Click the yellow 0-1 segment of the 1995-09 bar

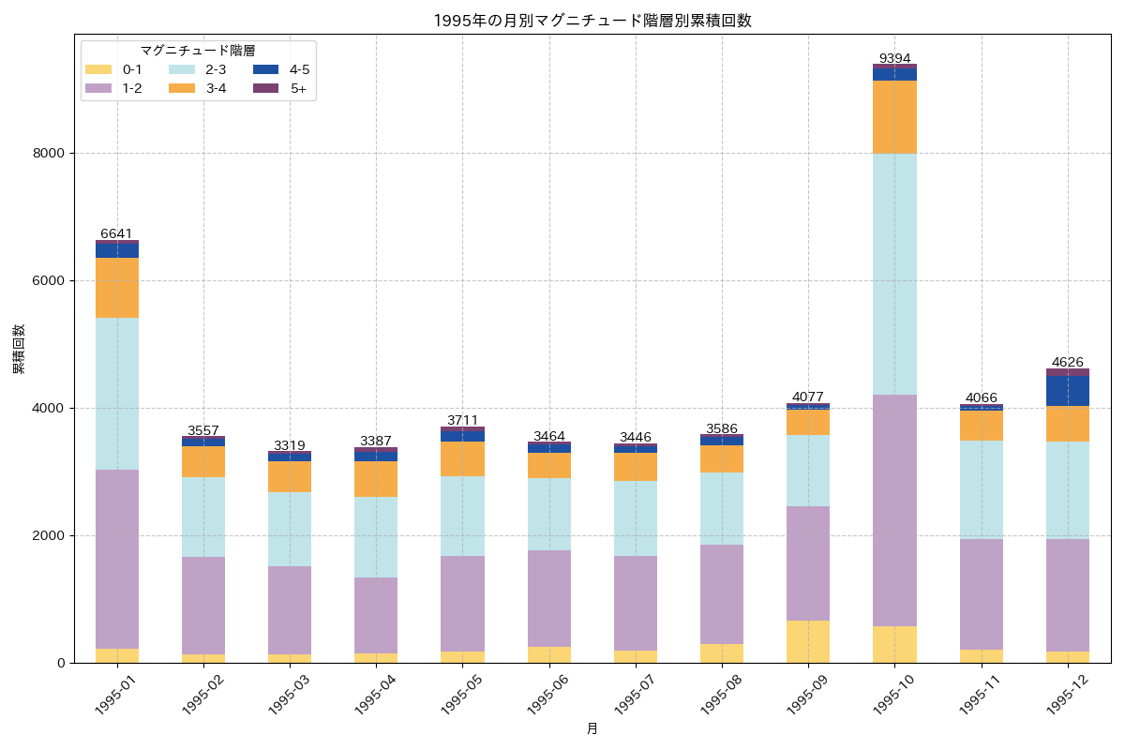click(808, 641)
